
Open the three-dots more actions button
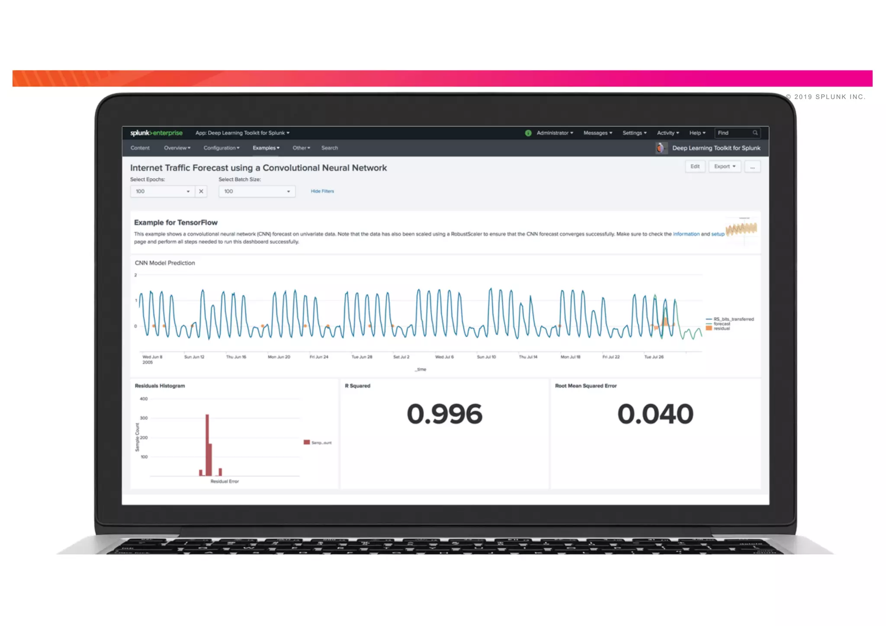752,167
